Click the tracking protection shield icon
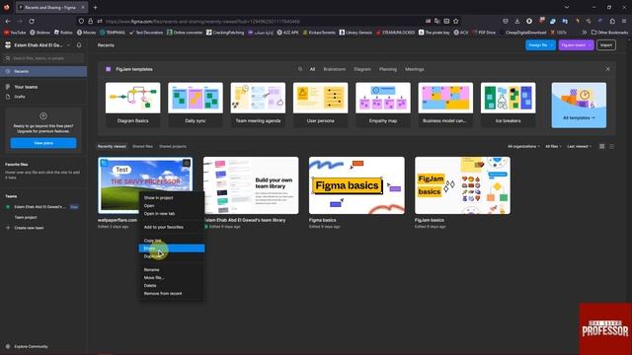632x355 pixels. coord(81,21)
